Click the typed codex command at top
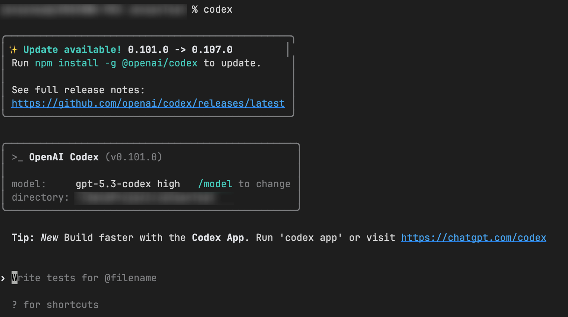Image resolution: width=568 pixels, height=317 pixels. tap(218, 9)
